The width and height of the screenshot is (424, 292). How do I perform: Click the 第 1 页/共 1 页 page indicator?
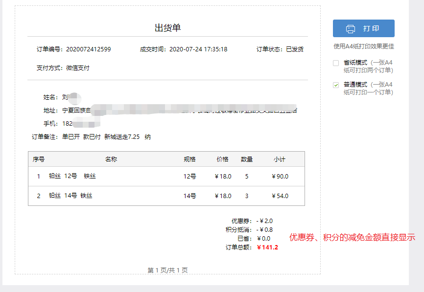click(167, 270)
